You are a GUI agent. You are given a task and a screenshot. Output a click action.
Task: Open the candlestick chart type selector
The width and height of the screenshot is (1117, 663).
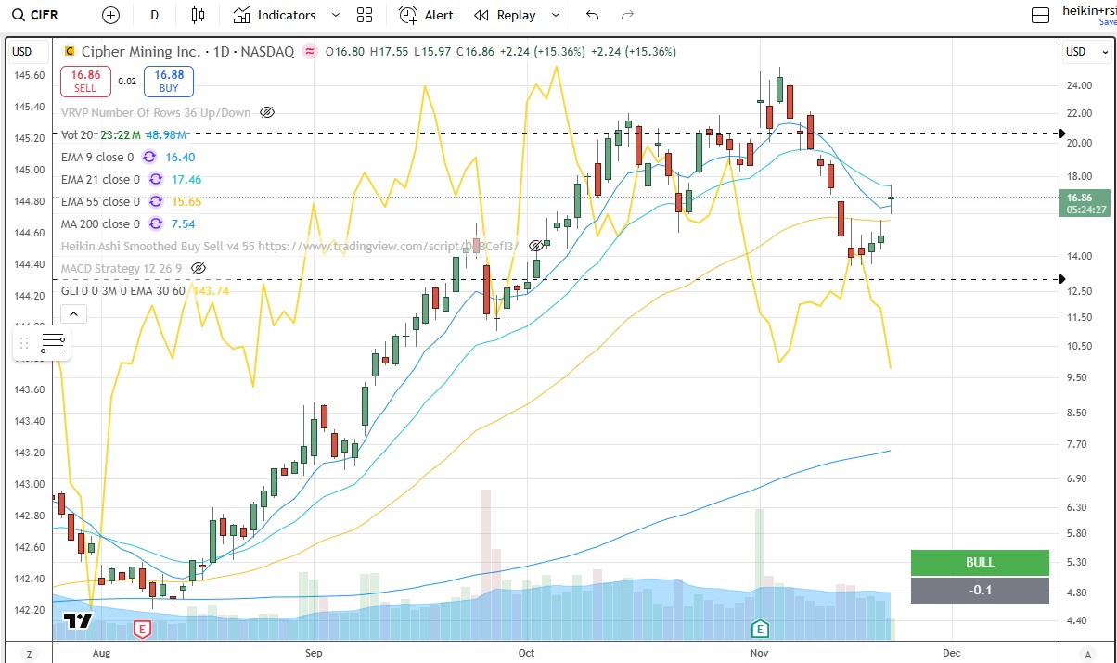click(x=197, y=15)
